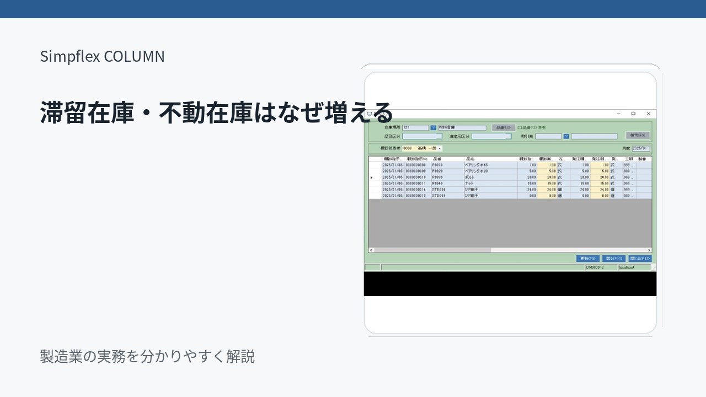Select the ボルト item name cell
Image resolution: width=706 pixels, height=397 pixels.
(490, 177)
